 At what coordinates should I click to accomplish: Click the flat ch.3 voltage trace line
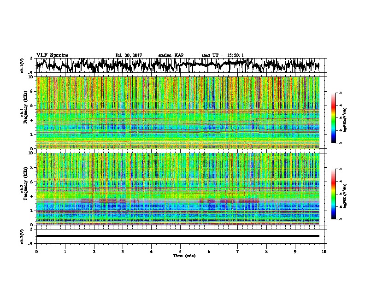pos(178,236)
